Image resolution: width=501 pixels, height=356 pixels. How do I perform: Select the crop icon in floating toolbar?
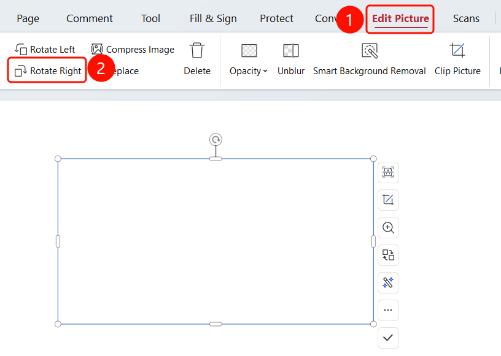pos(388,200)
